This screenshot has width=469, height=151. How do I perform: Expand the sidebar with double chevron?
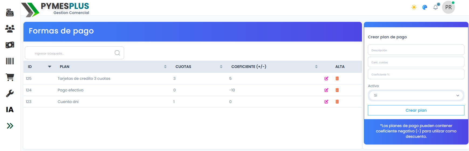10,126
